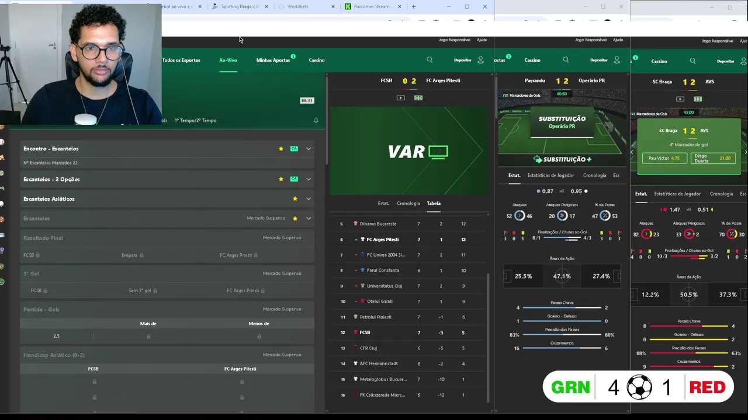The height and width of the screenshot is (420, 748).
Task: Toggle favorite star on suspended Escanteios market
Action: coord(295,218)
